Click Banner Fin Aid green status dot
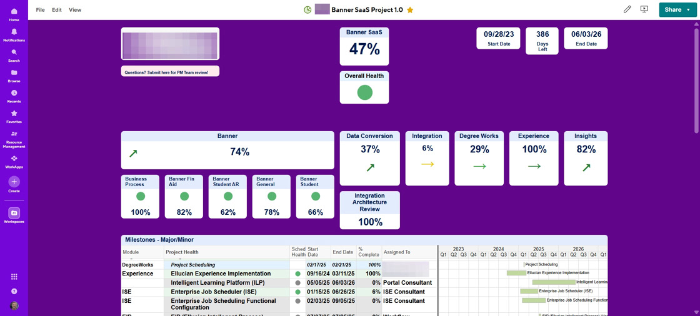 coord(184,196)
